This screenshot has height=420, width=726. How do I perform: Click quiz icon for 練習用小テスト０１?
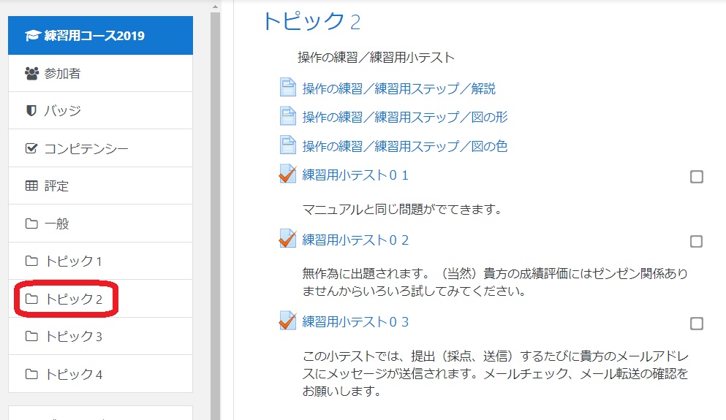pyautogui.click(x=287, y=174)
